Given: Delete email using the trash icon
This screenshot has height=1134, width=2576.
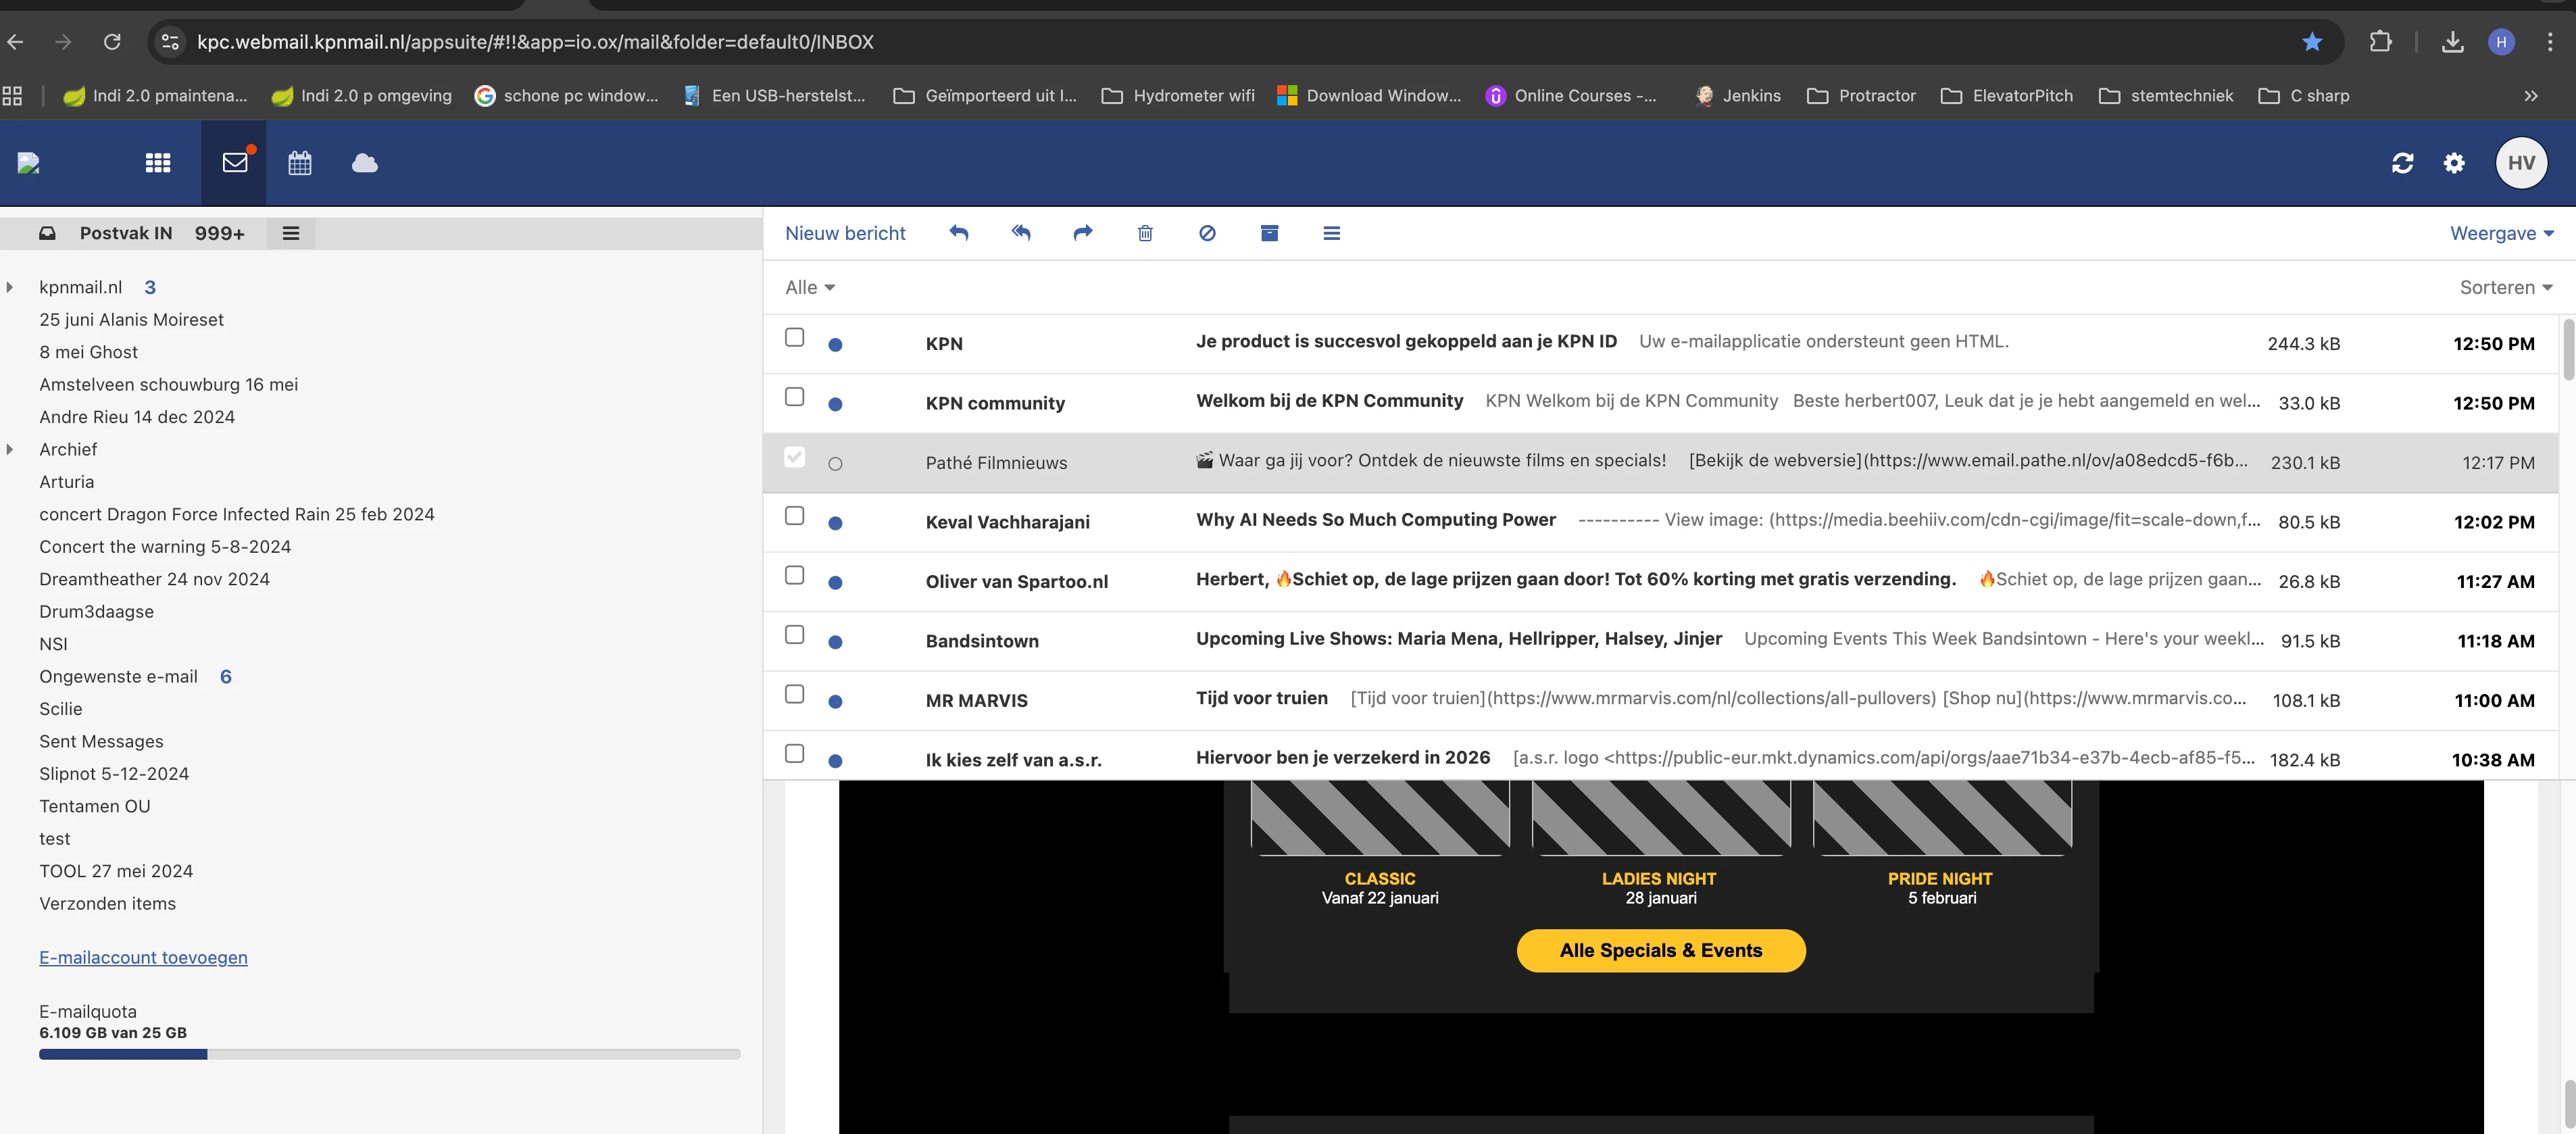Looking at the screenshot, I should pyautogui.click(x=1145, y=233).
